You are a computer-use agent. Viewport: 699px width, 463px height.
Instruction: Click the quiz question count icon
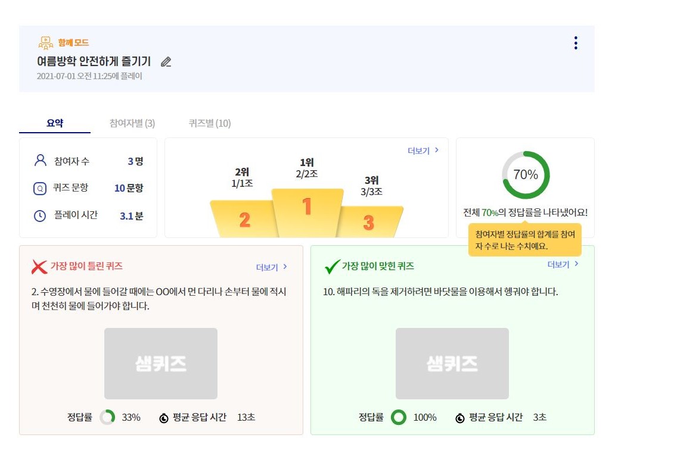(40, 188)
